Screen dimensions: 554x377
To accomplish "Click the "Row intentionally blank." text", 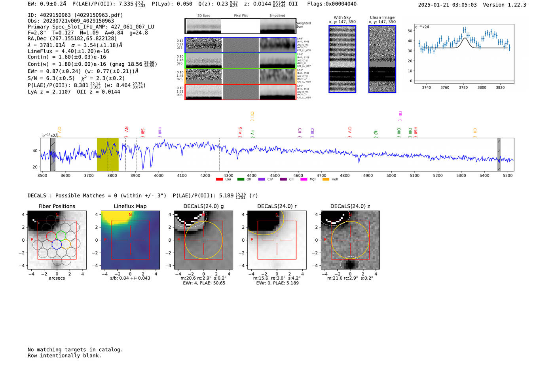I will [x=65, y=356].
